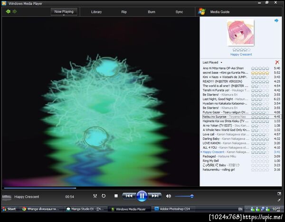Click the view full screen icon
Viewport: 285px width, 222px height.
click(279, 194)
